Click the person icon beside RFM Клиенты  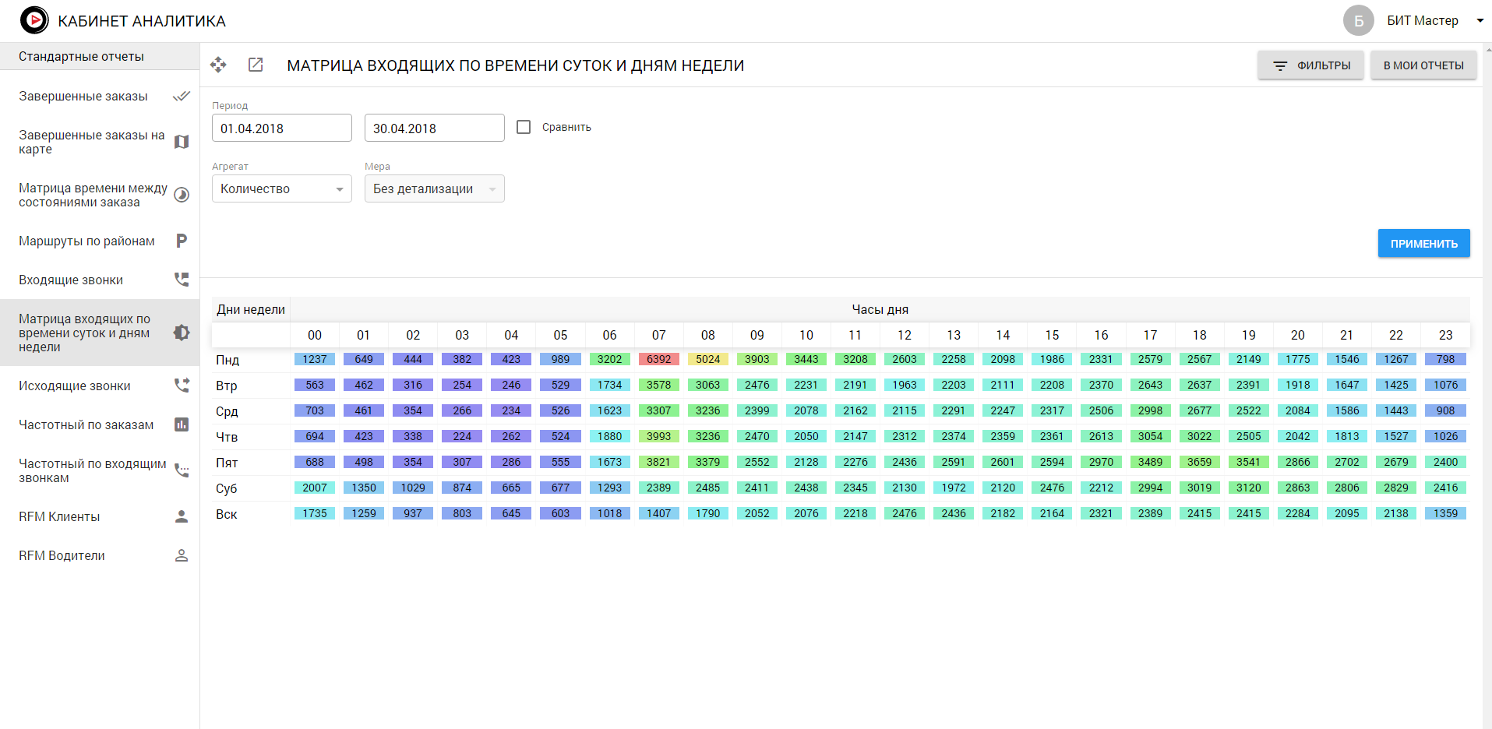182,516
